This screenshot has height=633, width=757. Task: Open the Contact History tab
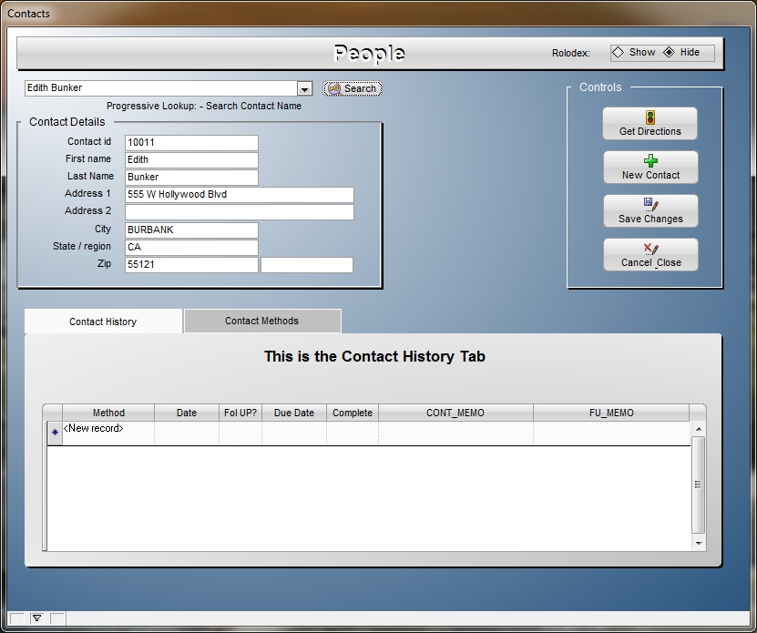[103, 322]
